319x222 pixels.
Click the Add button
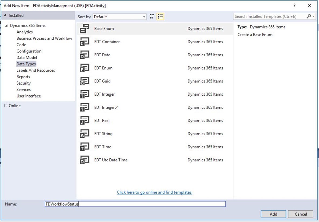pos(273,214)
